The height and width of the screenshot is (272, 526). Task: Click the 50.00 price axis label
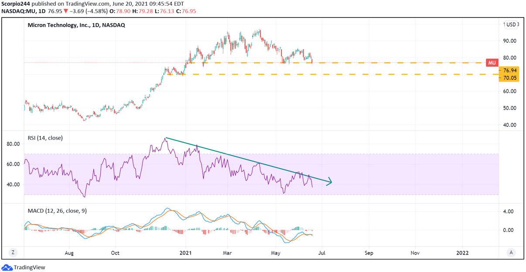point(510,108)
